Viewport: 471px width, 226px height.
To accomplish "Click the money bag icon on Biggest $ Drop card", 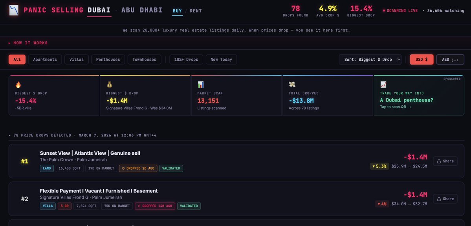I will tap(109, 85).
